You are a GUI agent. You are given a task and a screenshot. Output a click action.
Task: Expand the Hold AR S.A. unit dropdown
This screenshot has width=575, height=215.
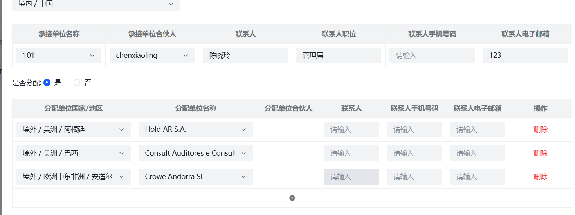pos(196,129)
